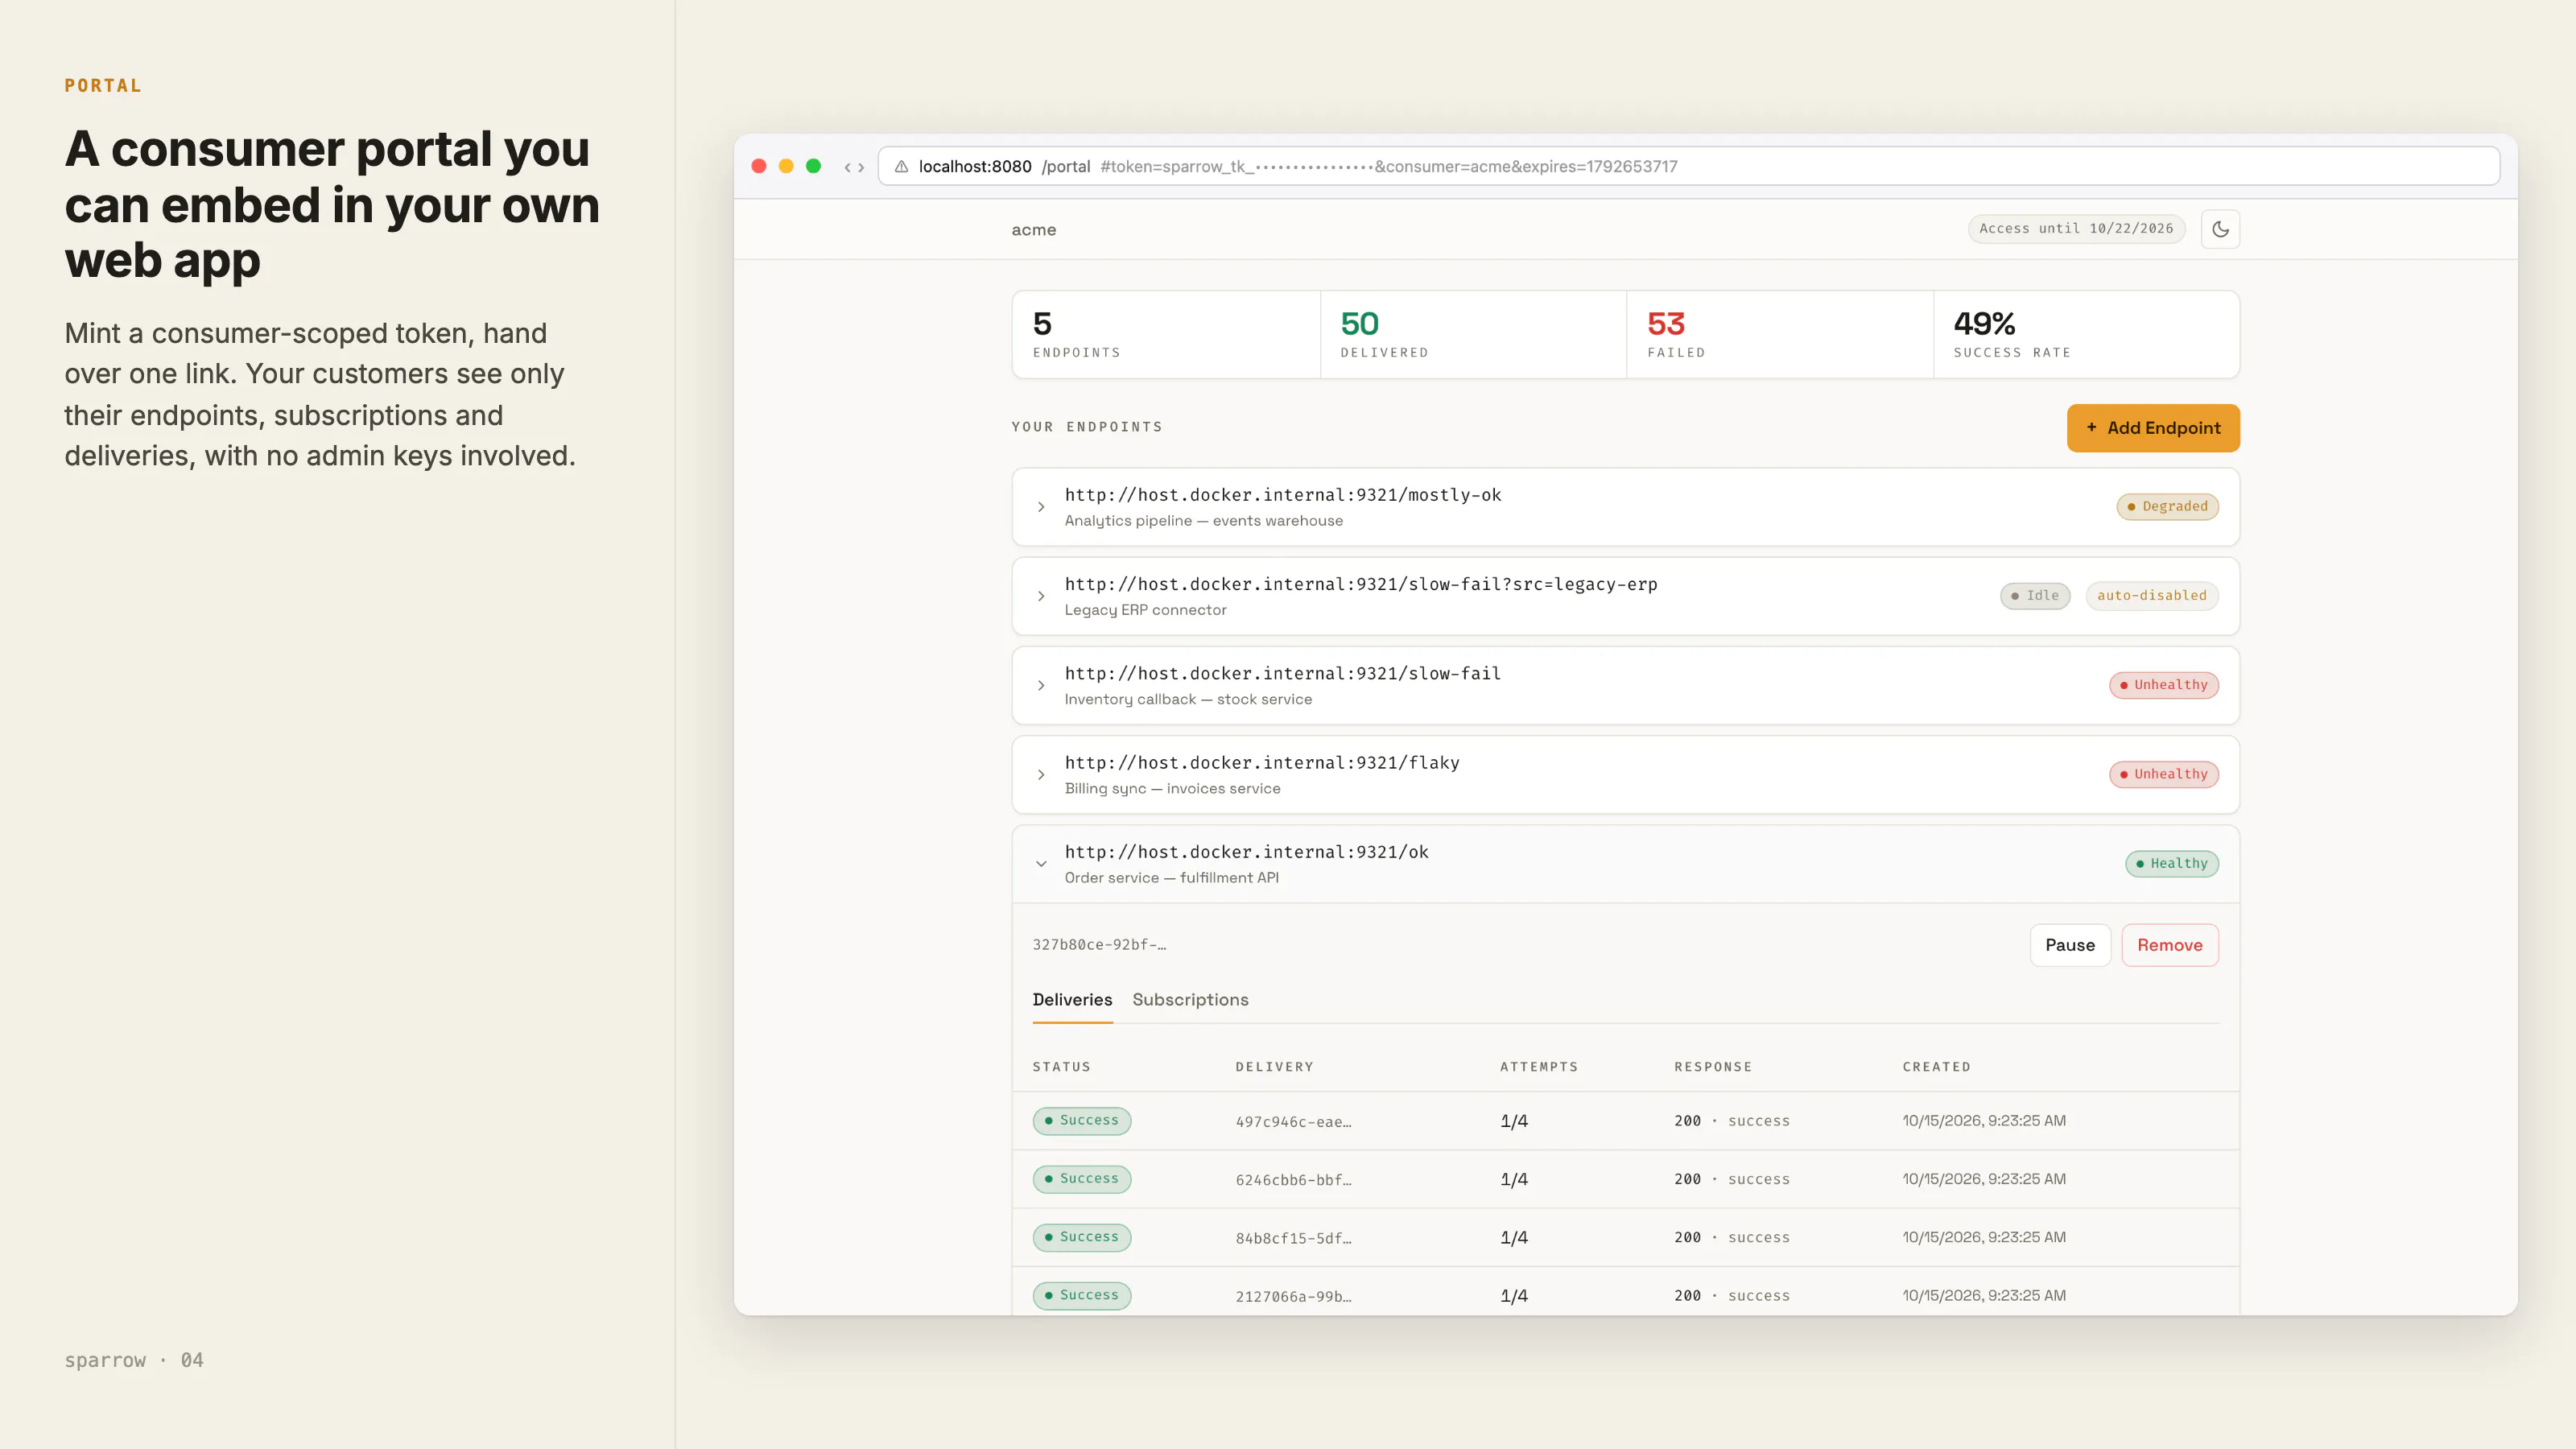
Task: Click the mostly-ok endpoint URL text
Action: [1283, 495]
